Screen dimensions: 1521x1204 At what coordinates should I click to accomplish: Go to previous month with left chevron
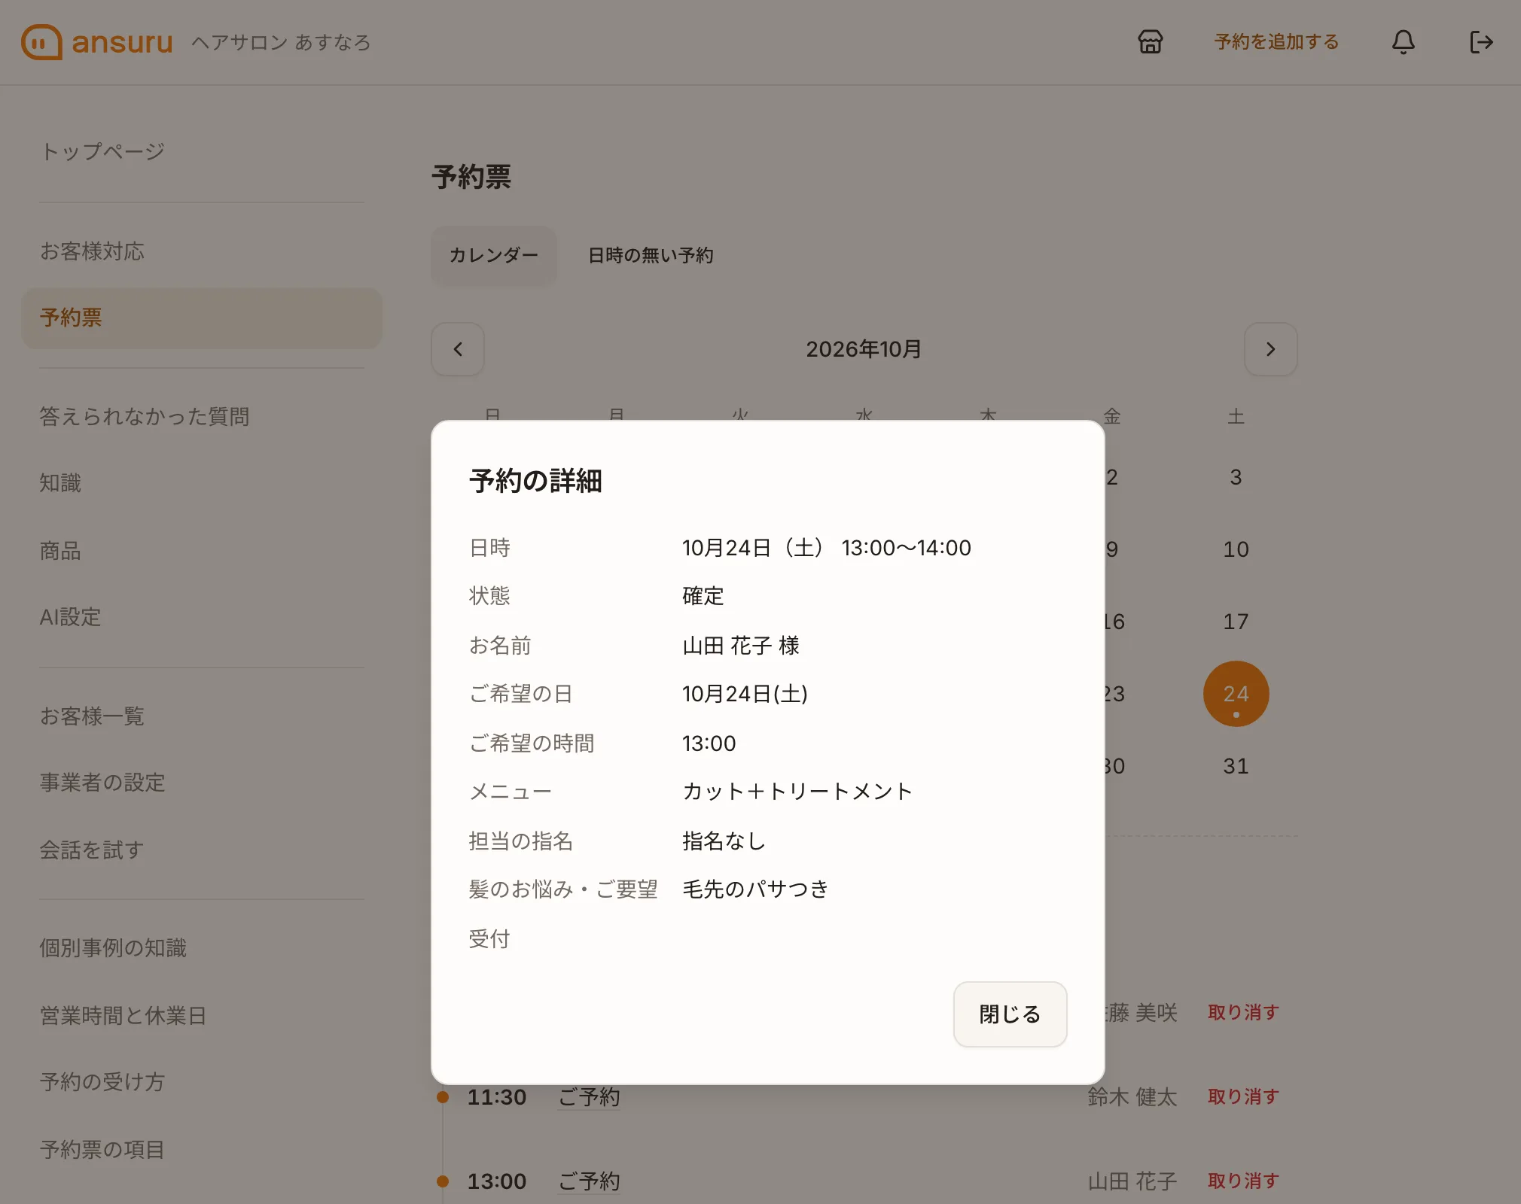458,349
